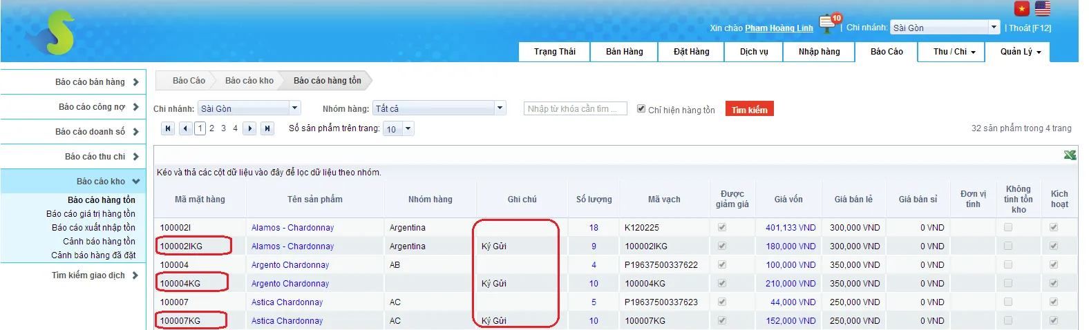Go to the previous page arrow
Screen dimensions: 1089x330
point(185,128)
